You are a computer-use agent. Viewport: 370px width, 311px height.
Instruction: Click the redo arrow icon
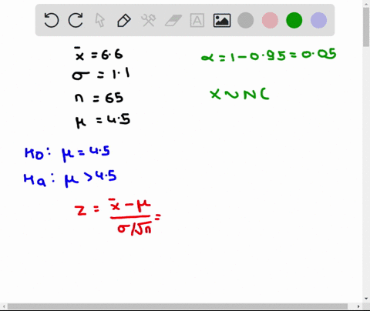pos(76,20)
